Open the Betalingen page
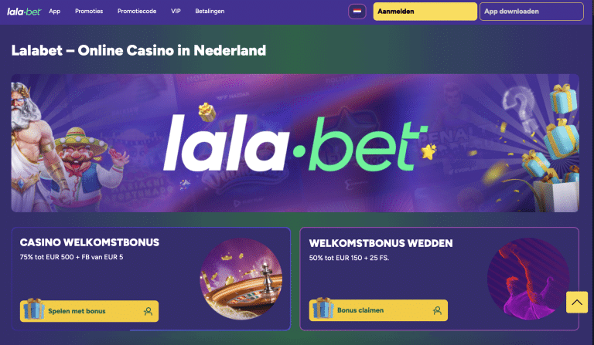 [210, 12]
